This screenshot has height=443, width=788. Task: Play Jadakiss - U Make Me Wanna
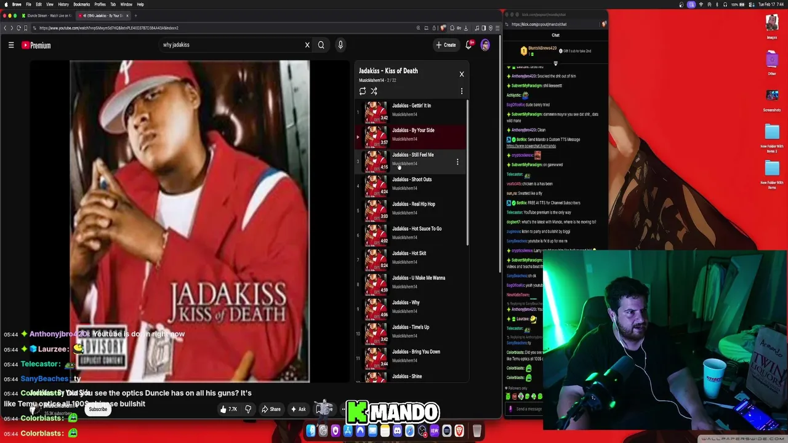pyautogui.click(x=411, y=284)
